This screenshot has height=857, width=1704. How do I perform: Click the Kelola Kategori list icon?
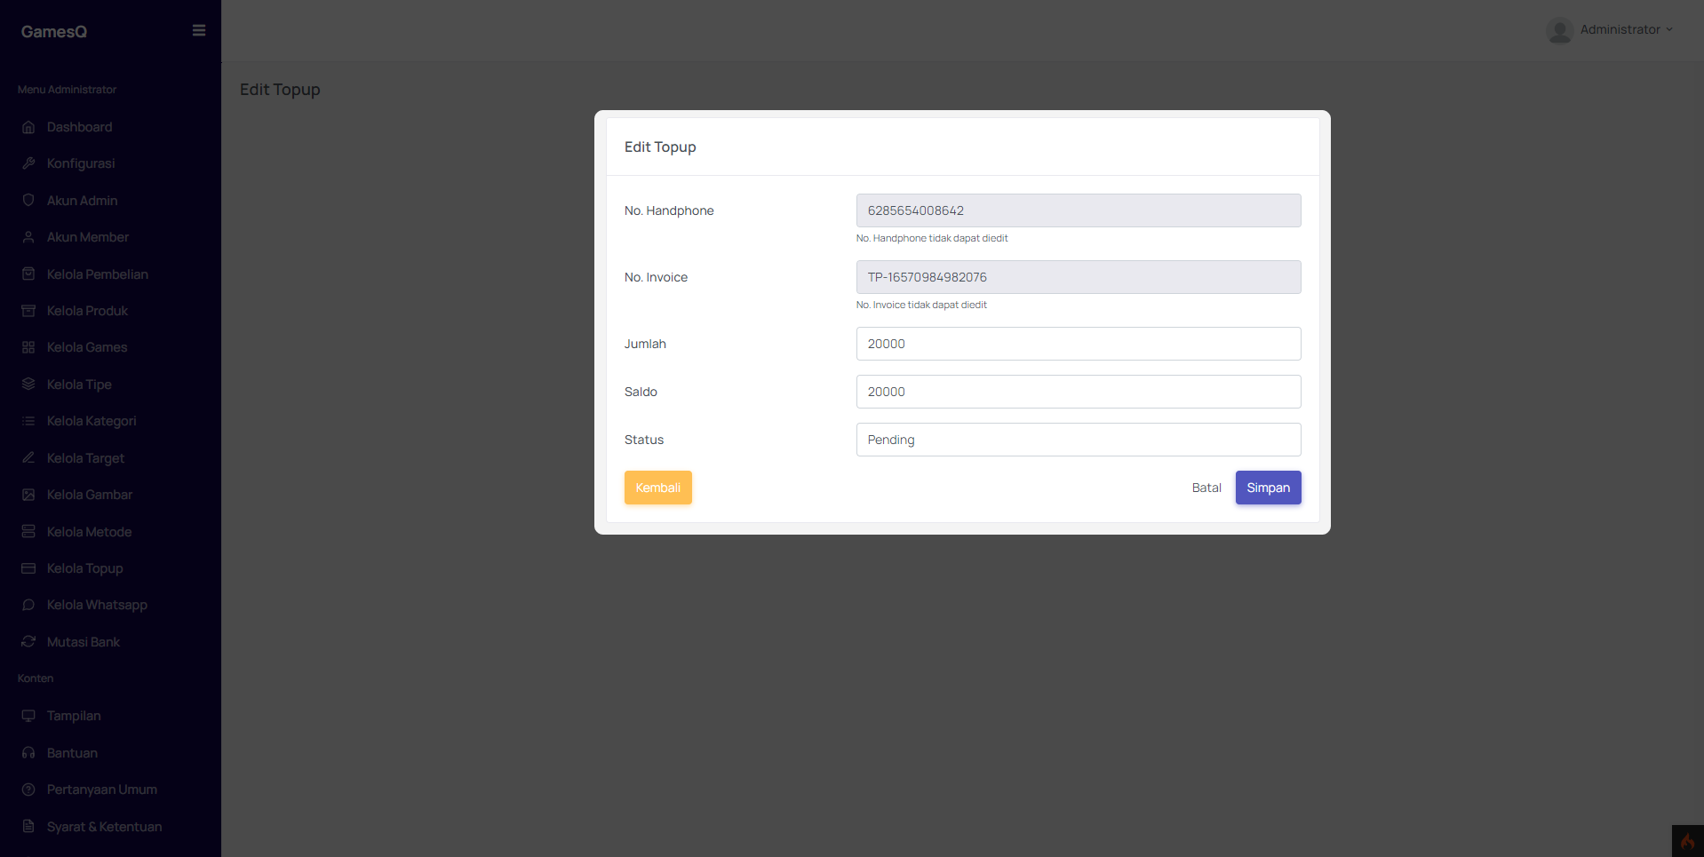pyautogui.click(x=28, y=421)
